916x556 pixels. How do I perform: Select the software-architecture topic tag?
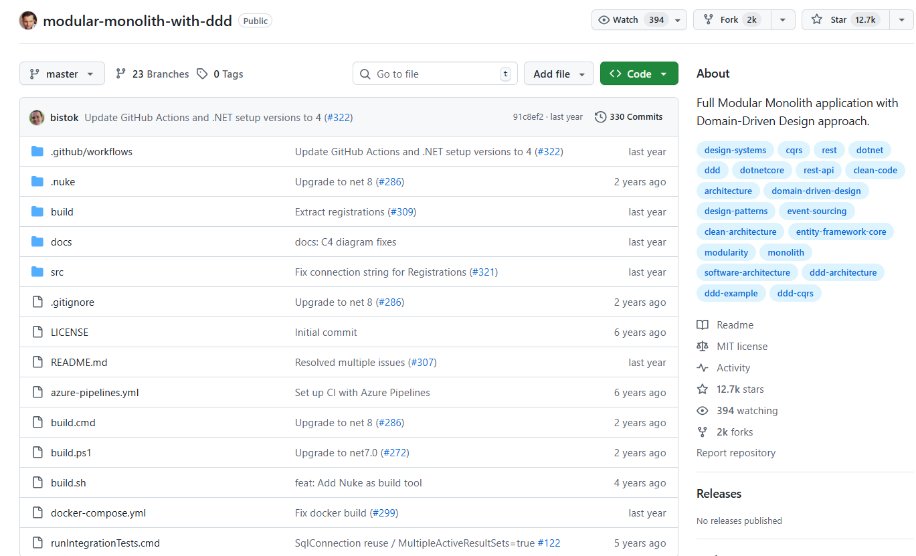click(x=747, y=272)
